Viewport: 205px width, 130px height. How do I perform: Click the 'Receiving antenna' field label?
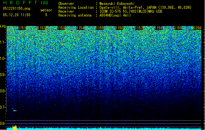point(75,15)
